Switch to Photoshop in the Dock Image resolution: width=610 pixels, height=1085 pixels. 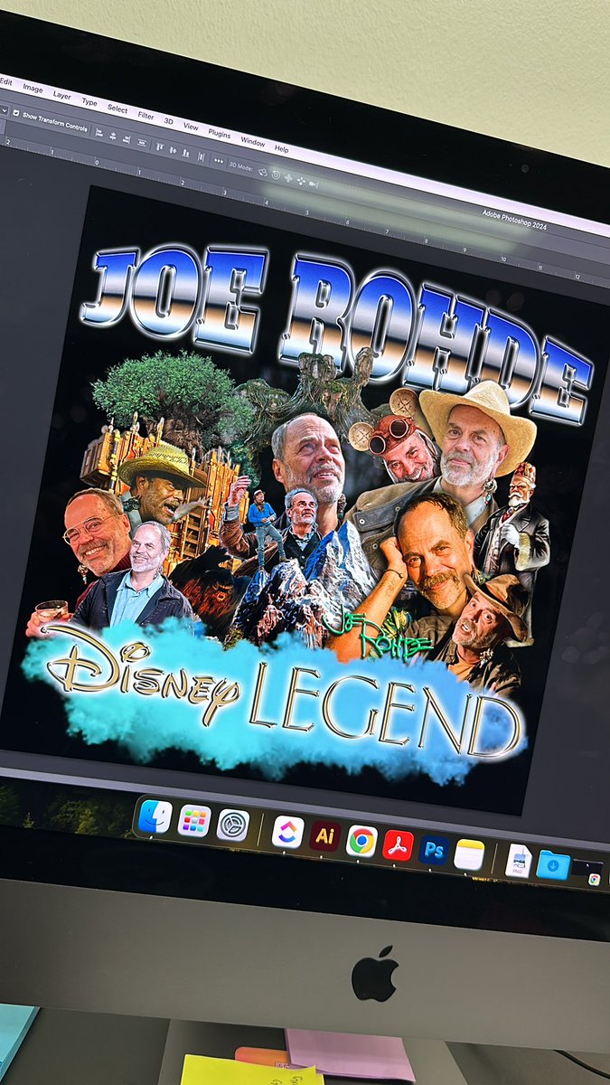pos(434,850)
